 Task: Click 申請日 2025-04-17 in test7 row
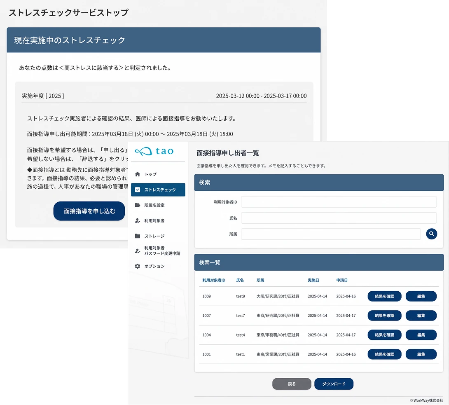click(346, 315)
